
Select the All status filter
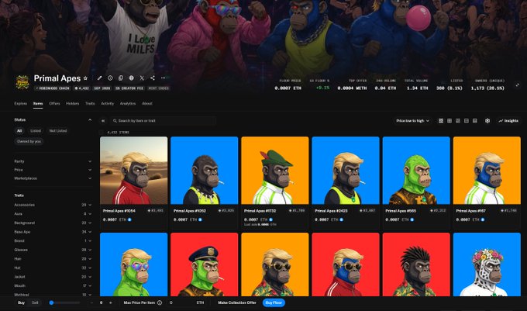[x=19, y=131]
